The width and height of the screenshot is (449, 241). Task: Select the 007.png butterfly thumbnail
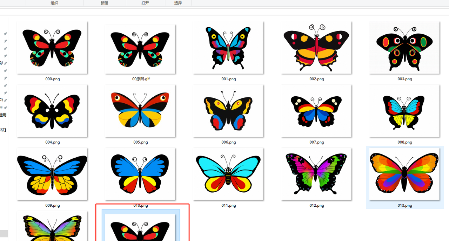pyautogui.click(x=316, y=111)
